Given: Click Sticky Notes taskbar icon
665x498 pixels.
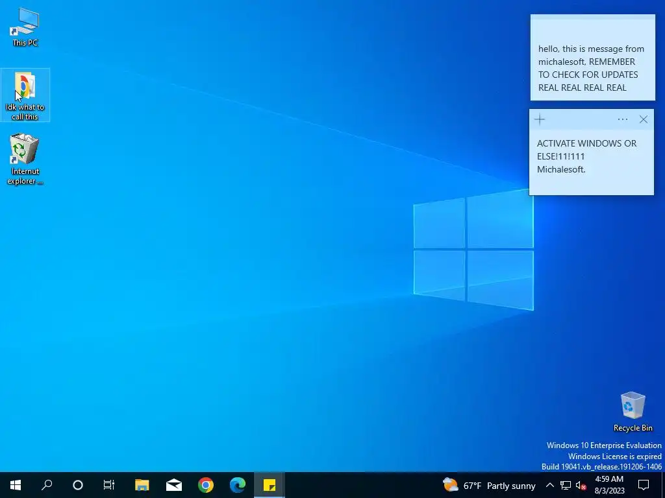Looking at the screenshot, I should (x=270, y=485).
